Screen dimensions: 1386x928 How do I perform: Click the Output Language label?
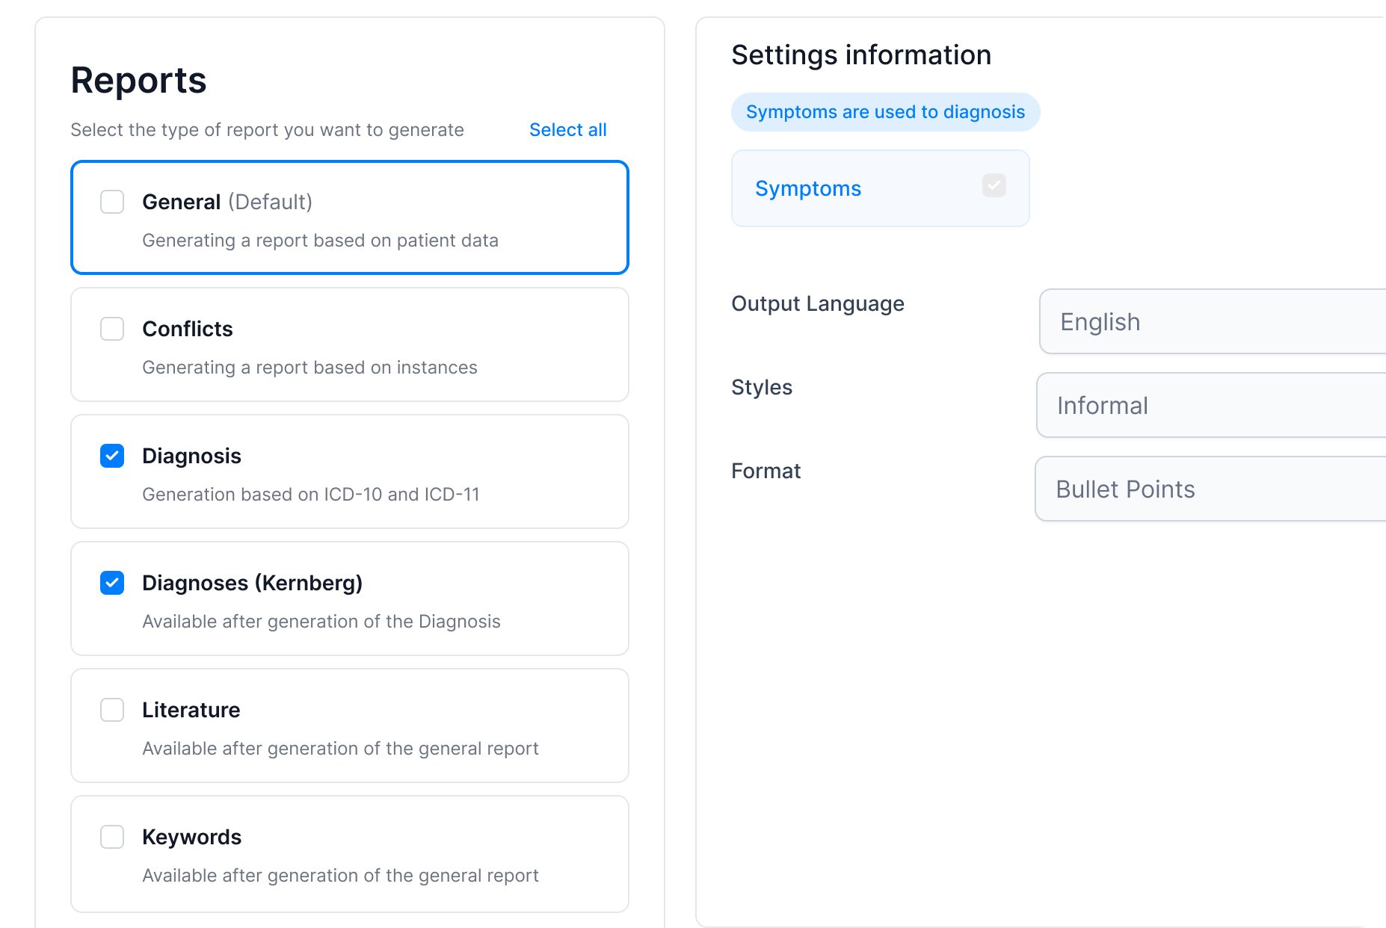[818, 304]
